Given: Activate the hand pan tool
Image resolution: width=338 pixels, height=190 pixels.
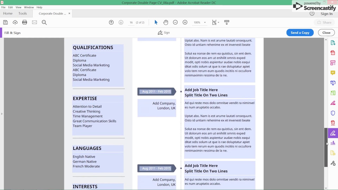Looking at the screenshot, I should tap(166, 22).
